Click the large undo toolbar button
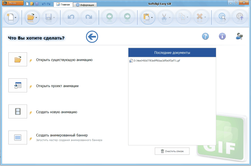 click(x=71, y=17)
